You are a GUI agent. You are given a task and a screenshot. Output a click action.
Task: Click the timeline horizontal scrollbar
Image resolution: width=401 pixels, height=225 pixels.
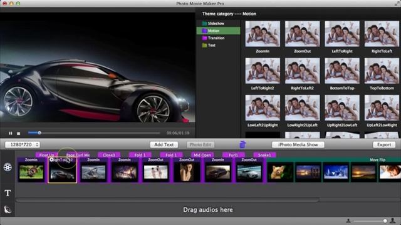(167, 200)
